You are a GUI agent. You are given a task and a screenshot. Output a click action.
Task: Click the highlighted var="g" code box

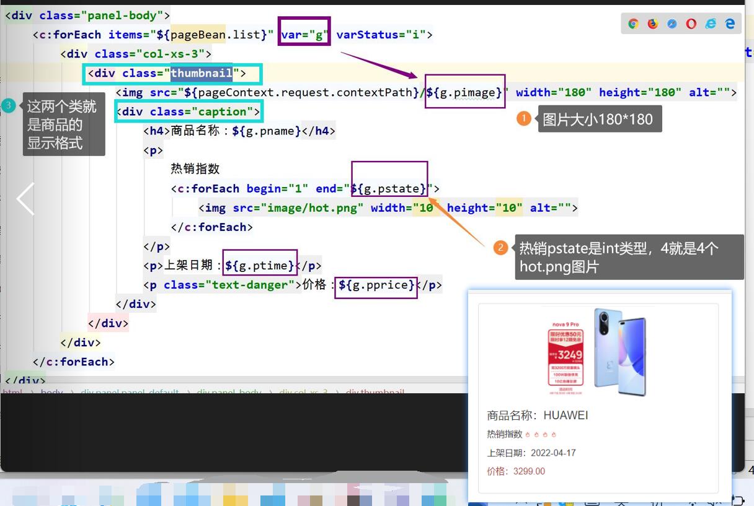click(303, 35)
